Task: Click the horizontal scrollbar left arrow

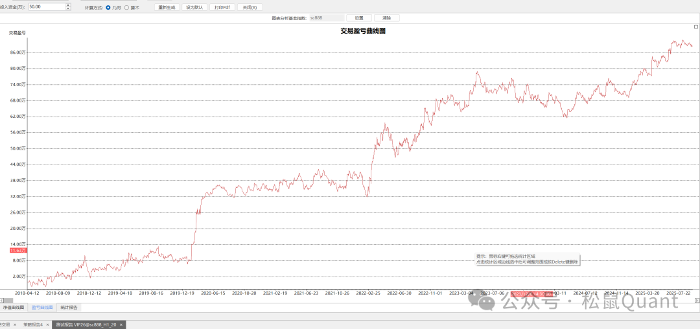Action: point(2,300)
